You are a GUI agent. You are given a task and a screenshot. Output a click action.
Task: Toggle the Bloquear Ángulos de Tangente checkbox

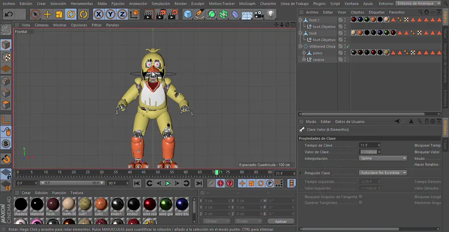tap(361, 197)
